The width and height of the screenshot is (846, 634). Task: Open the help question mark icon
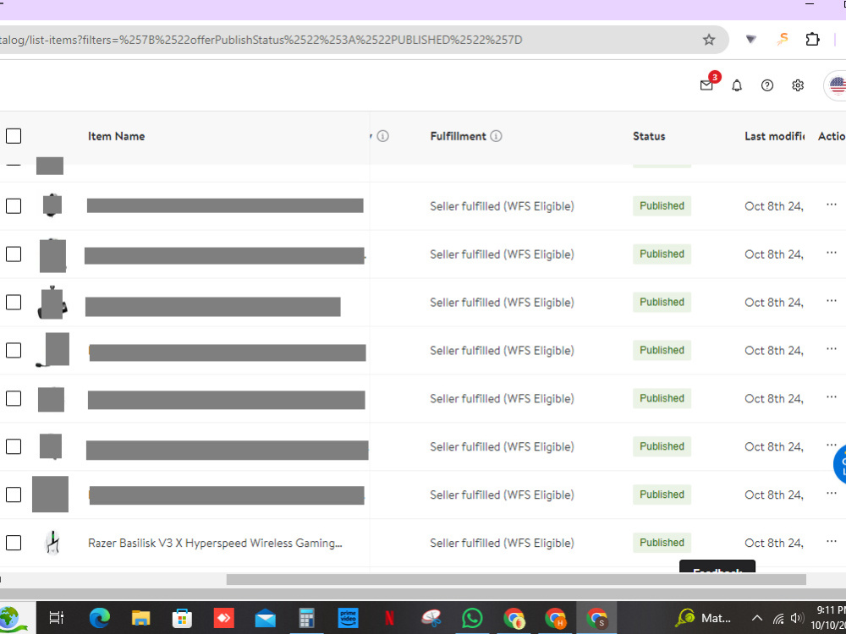pyautogui.click(x=766, y=85)
